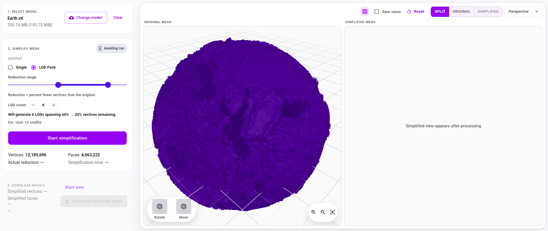
Task: Reset the camera view
Action: point(416,12)
